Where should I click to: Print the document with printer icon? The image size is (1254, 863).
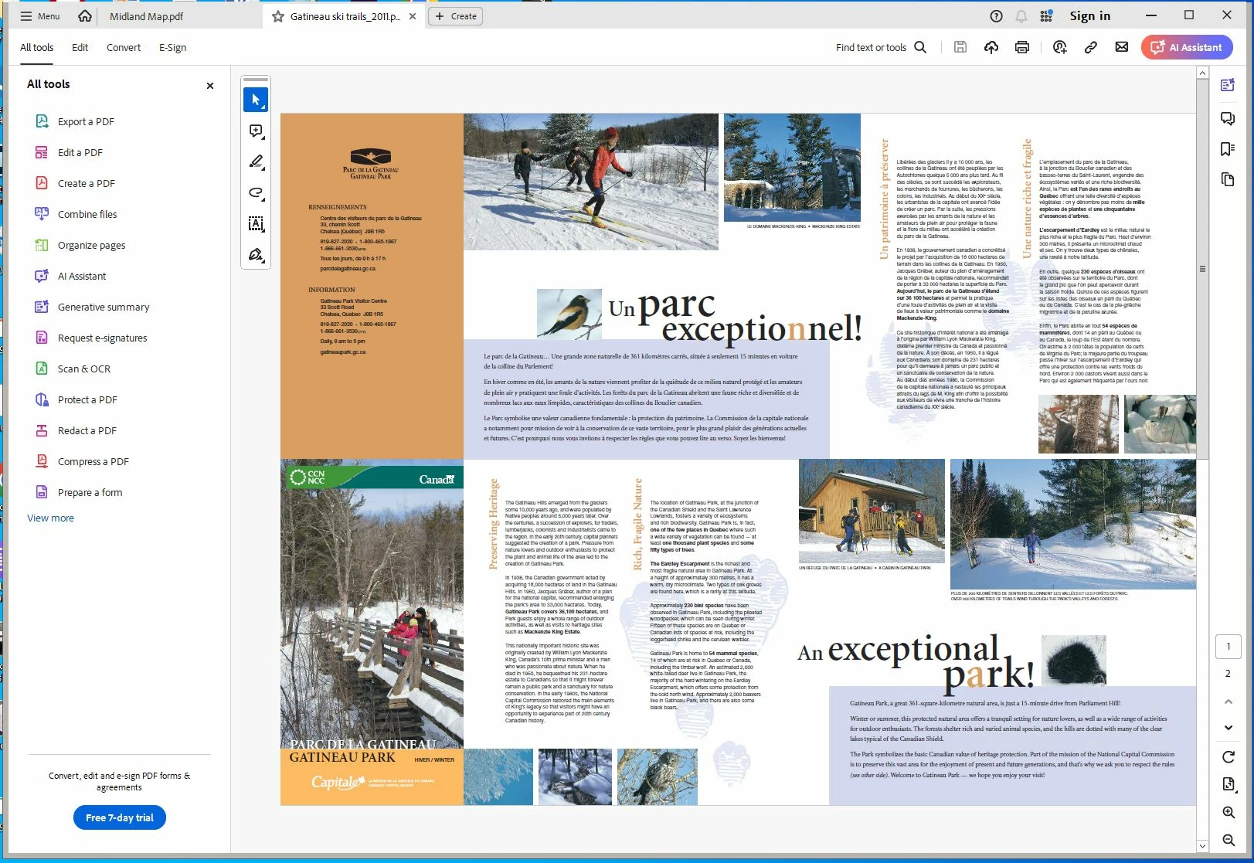[1022, 47]
